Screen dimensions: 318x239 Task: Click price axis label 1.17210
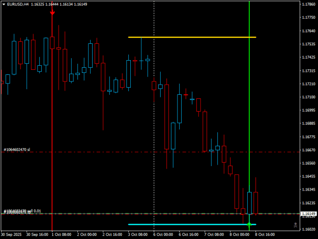[309, 84]
